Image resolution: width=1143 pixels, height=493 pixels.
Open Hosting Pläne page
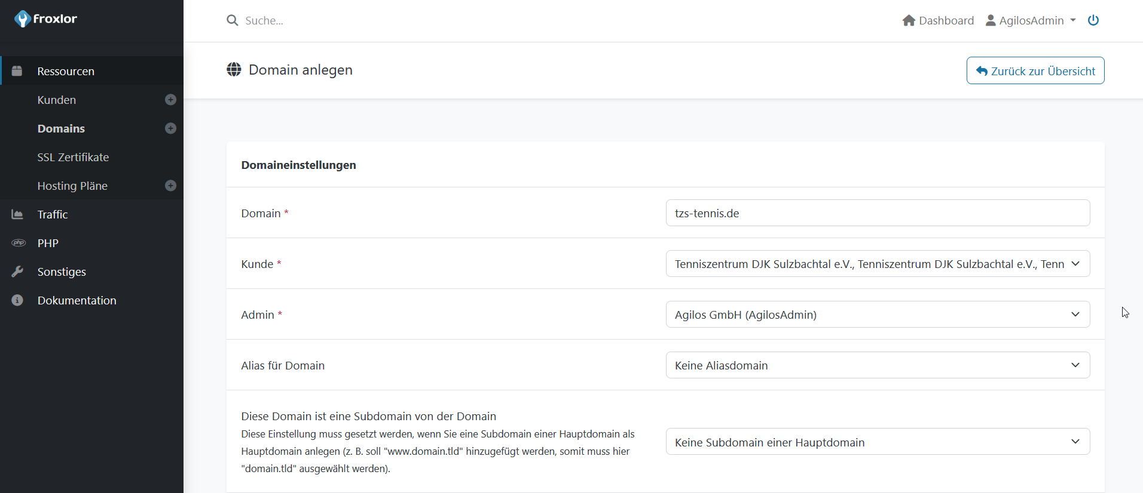pos(72,186)
